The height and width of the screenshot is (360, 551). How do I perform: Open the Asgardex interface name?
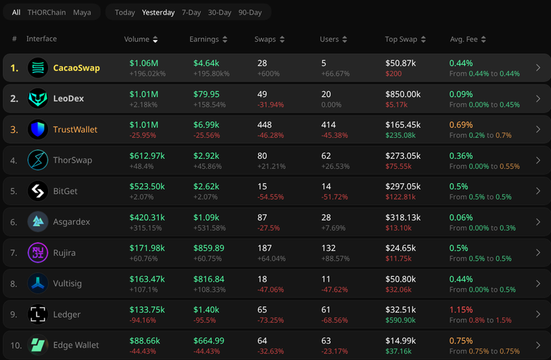click(71, 222)
